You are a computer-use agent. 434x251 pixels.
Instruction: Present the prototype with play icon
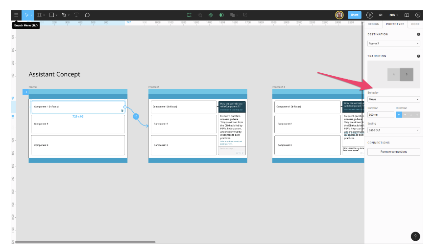[x=370, y=15]
